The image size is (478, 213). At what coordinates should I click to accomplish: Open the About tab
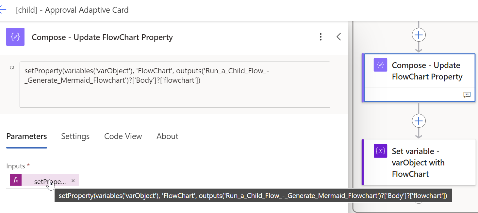(167, 136)
